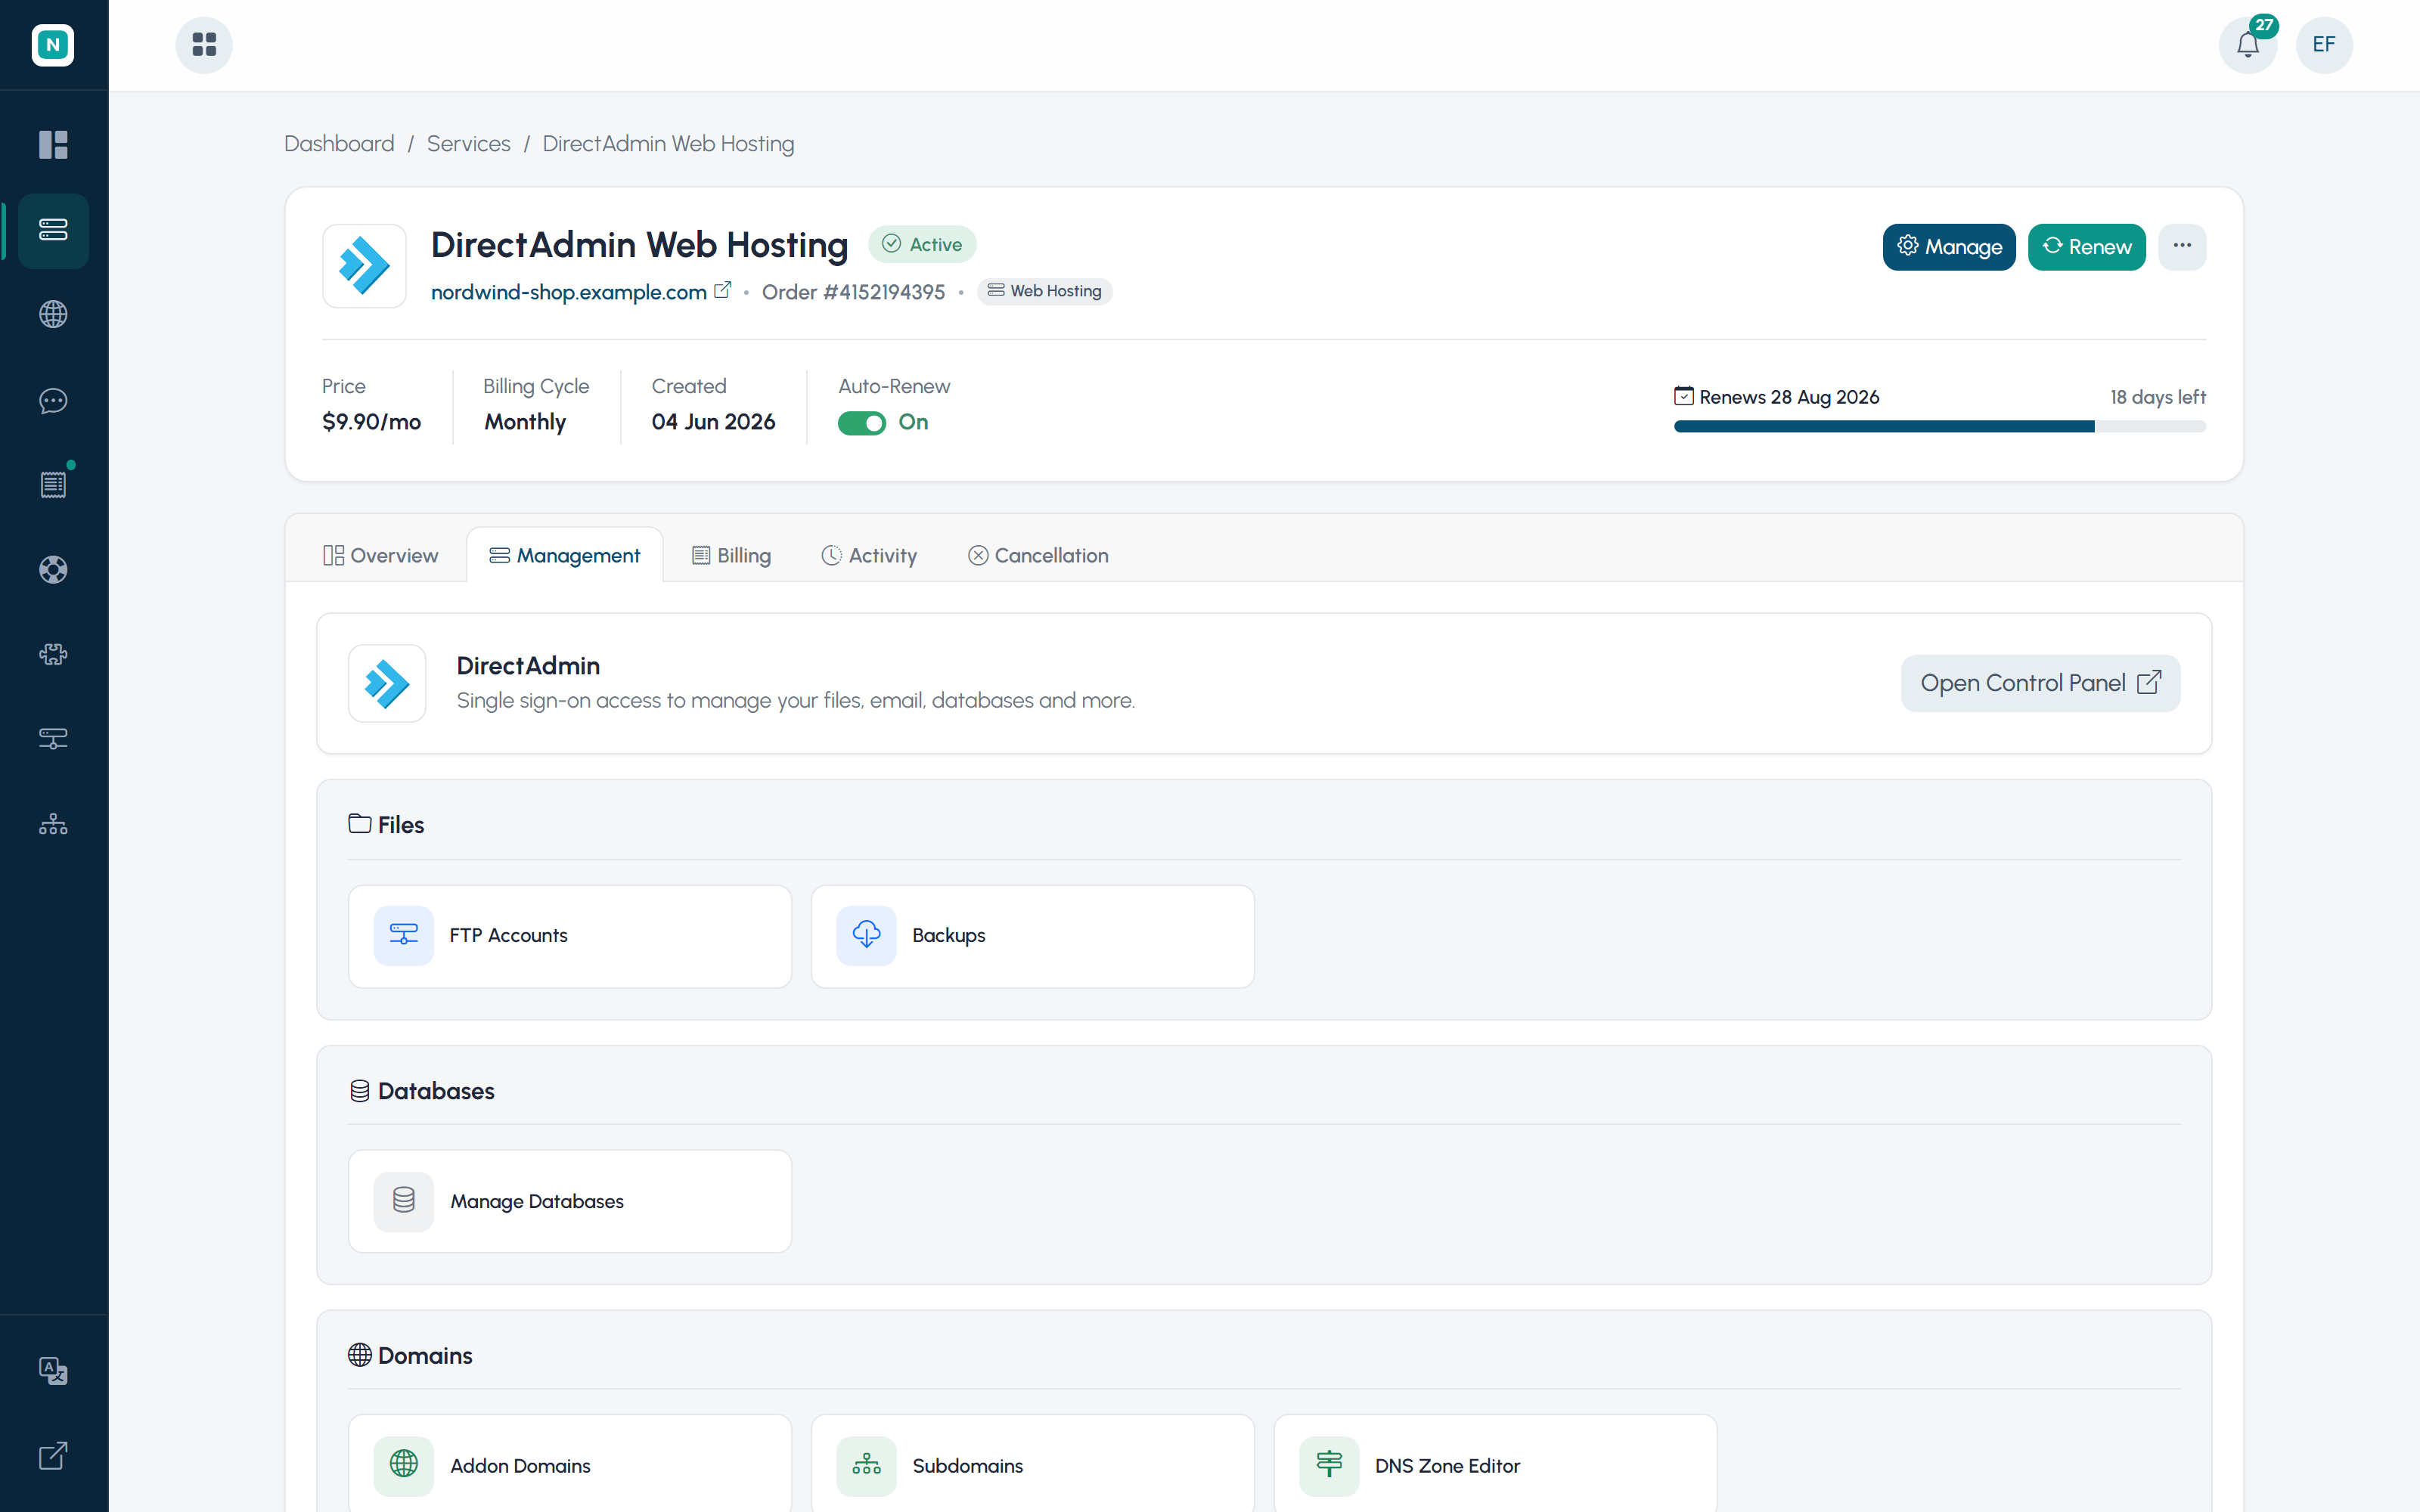Click Open Control Panel button
Viewport: 2420px width, 1512px height.
(2040, 683)
